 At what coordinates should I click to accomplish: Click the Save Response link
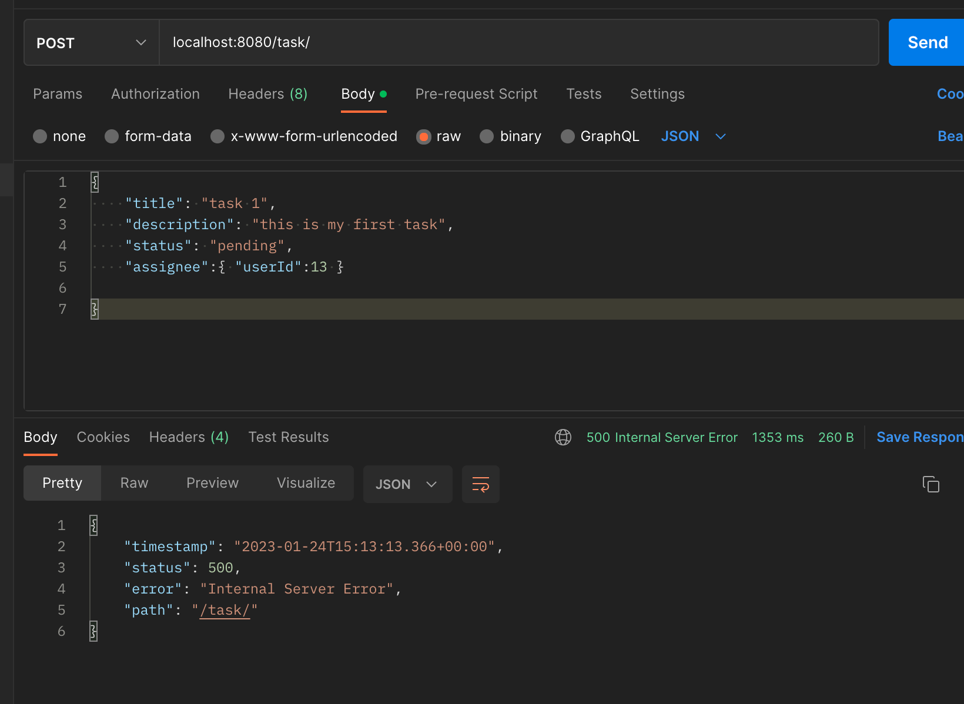click(920, 437)
